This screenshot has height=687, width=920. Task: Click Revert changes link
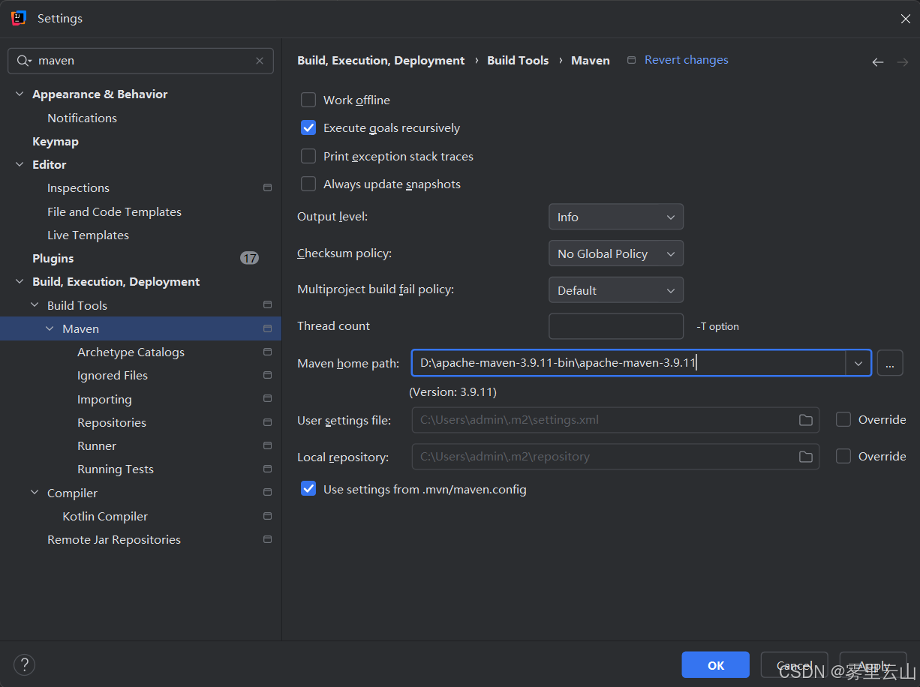687,60
